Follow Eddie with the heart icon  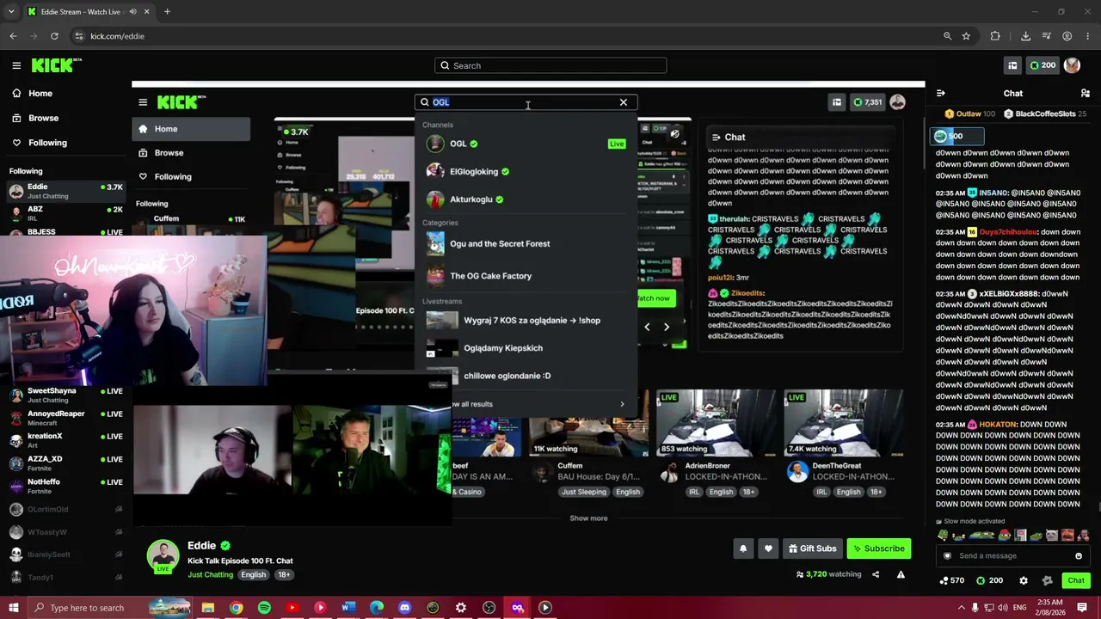pos(768,549)
